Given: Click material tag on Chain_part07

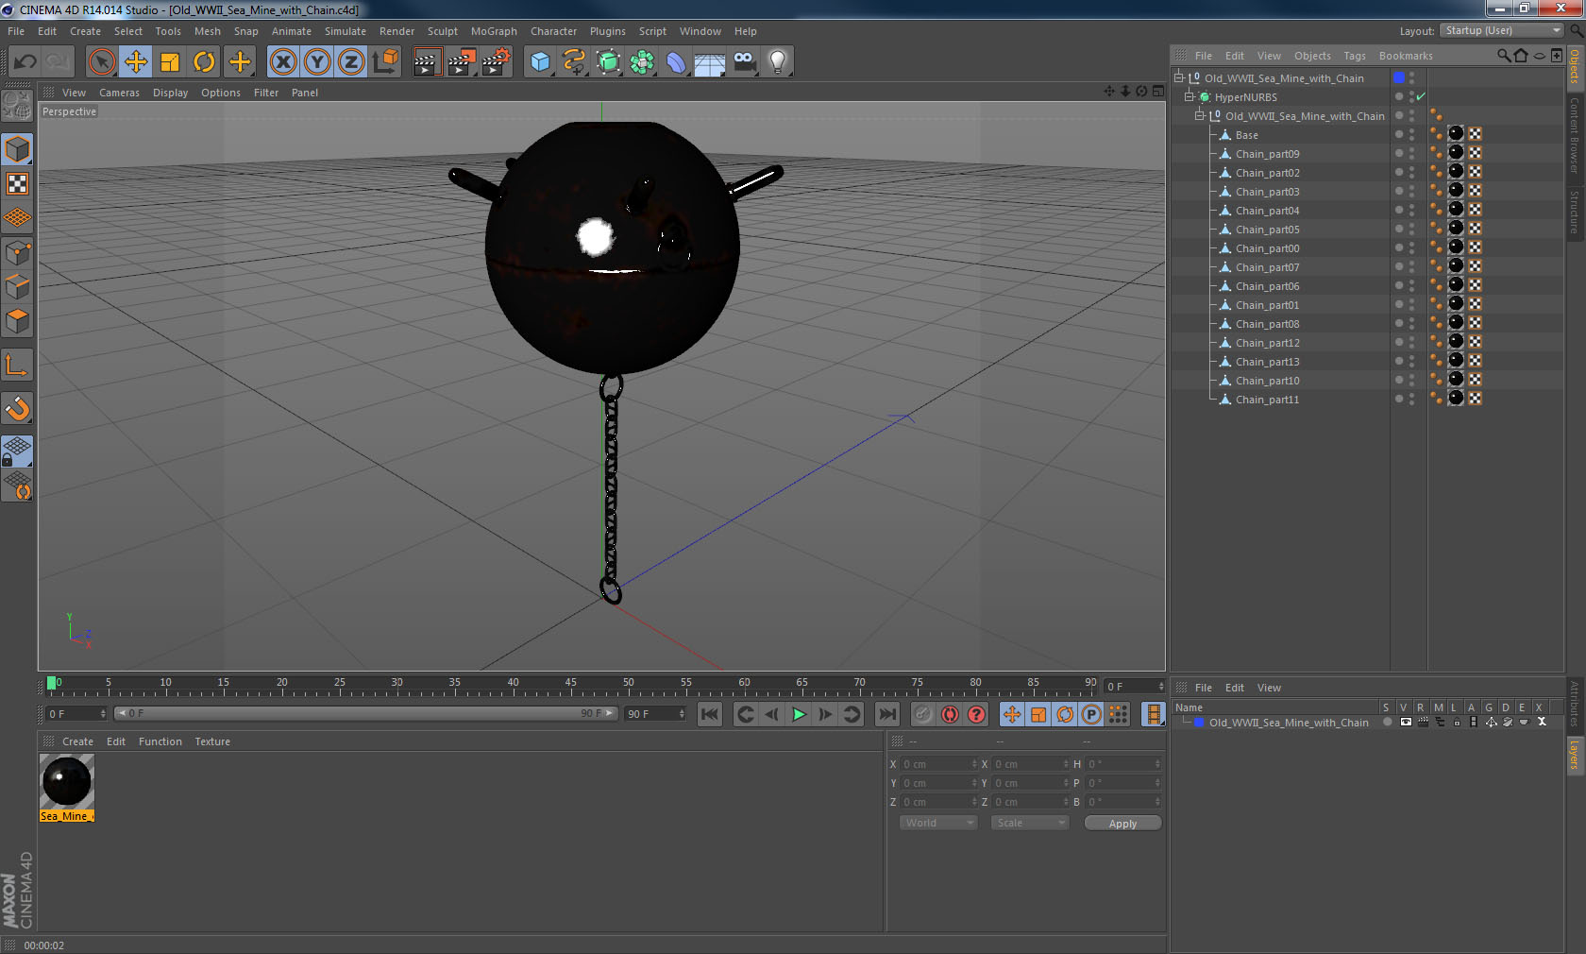Looking at the screenshot, I should pos(1456,266).
